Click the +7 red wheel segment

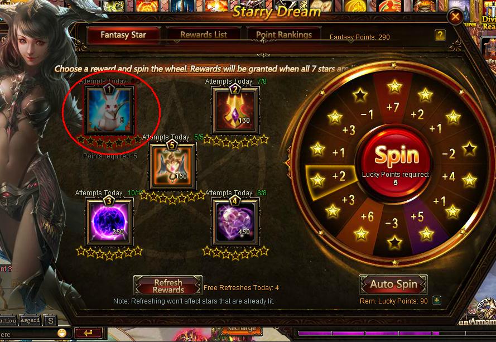pyautogui.click(x=393, y=98)
